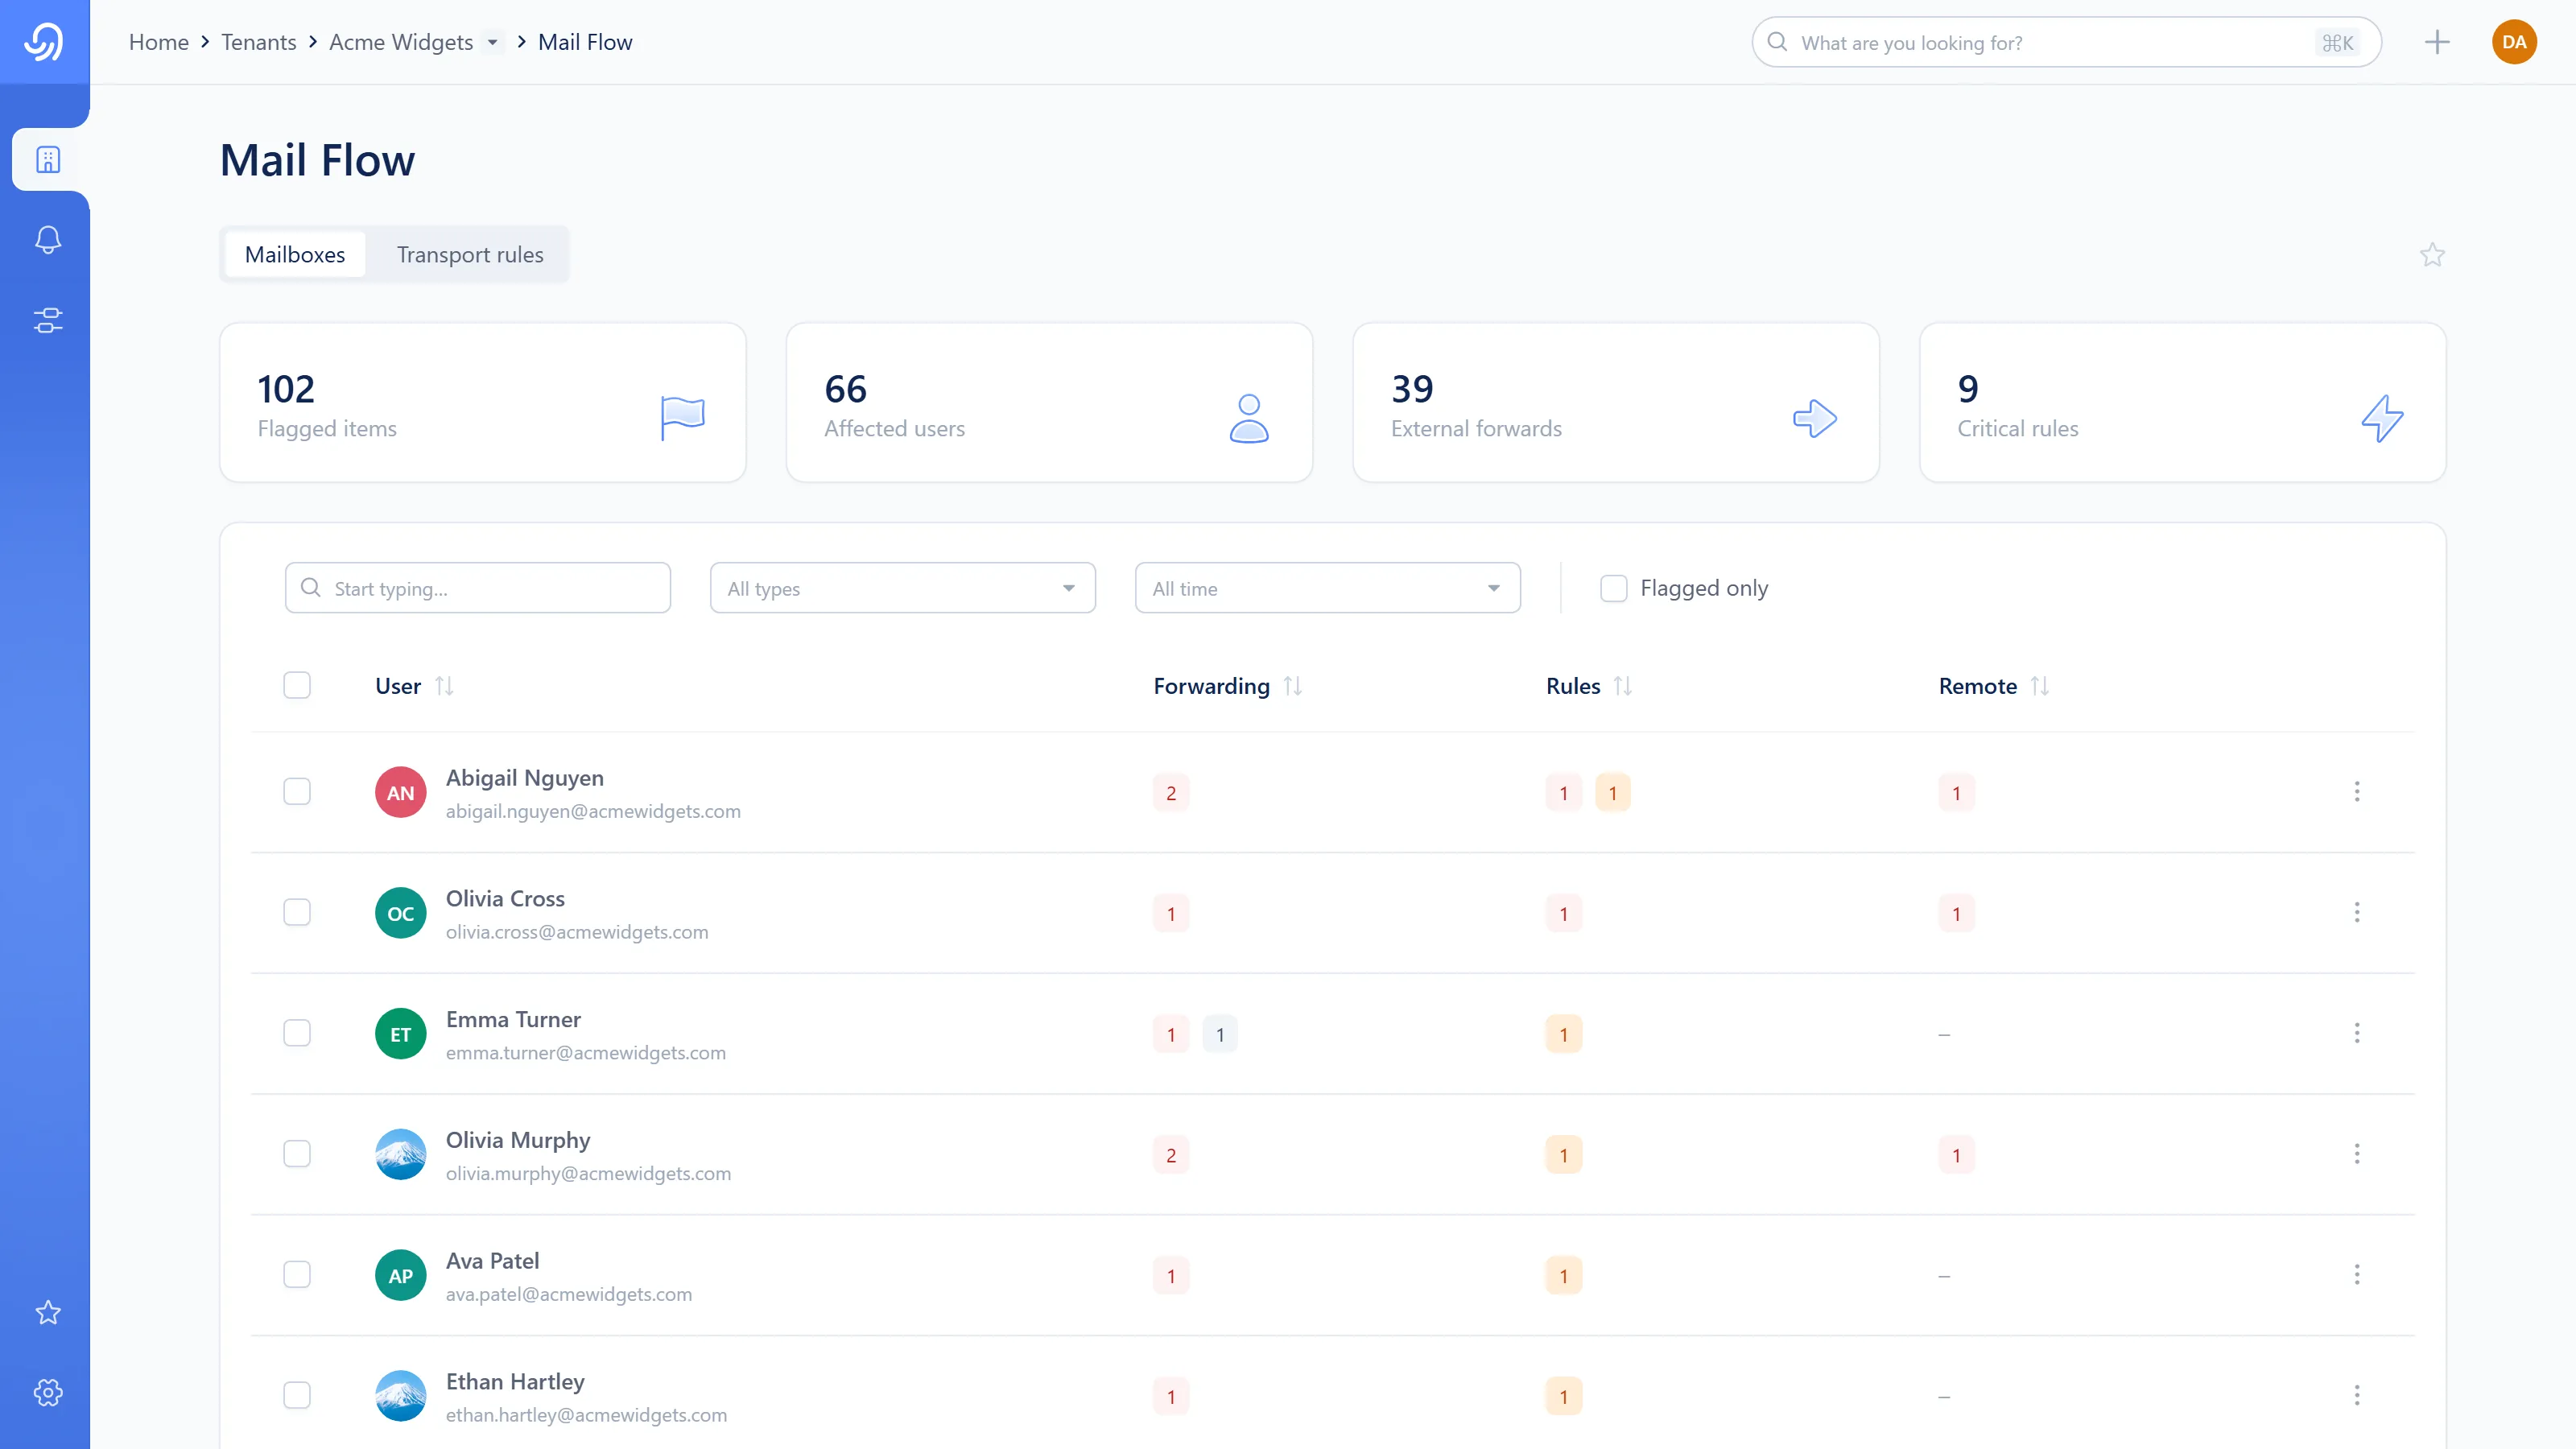Switch to Transport rules tab

(x=470, y=255)
